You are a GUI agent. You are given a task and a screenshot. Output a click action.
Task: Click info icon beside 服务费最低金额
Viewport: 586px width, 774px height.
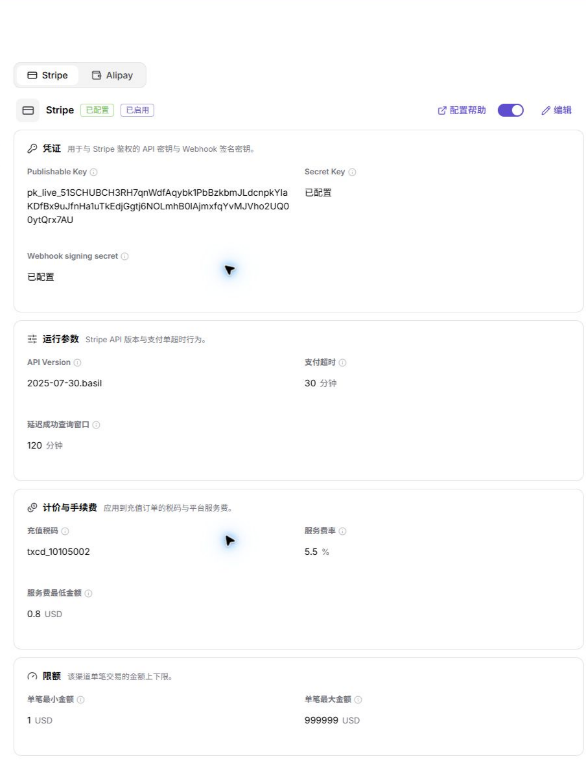pos(88,594)
